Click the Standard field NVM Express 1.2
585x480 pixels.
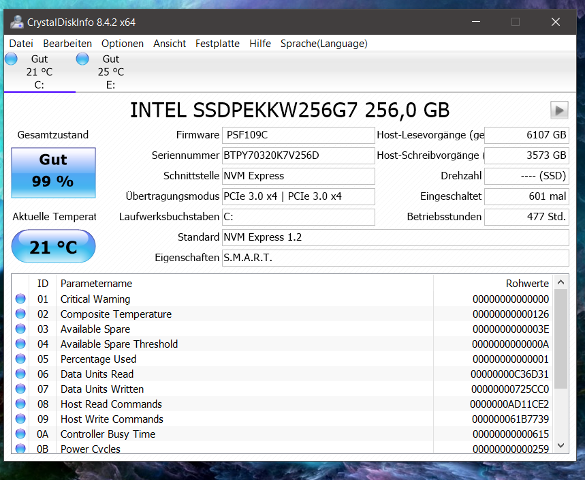(x=396, y=237)
